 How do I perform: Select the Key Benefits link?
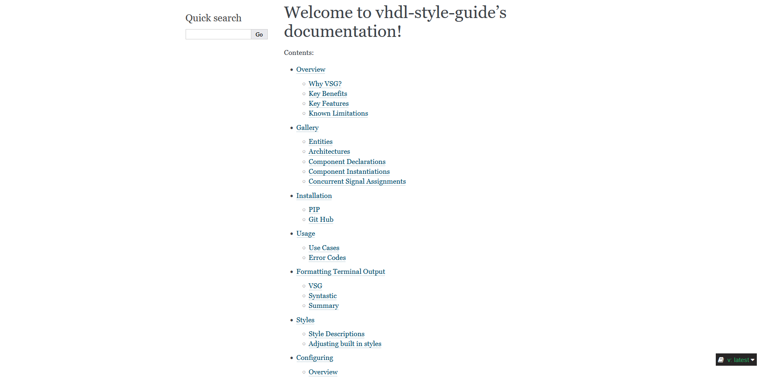coord(328,93)
